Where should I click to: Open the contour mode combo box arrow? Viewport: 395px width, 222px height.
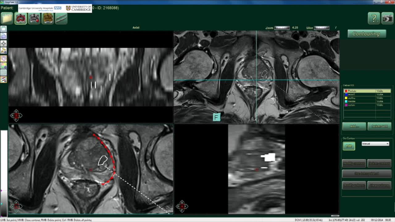pyautogui.click(x=388, y=144)
